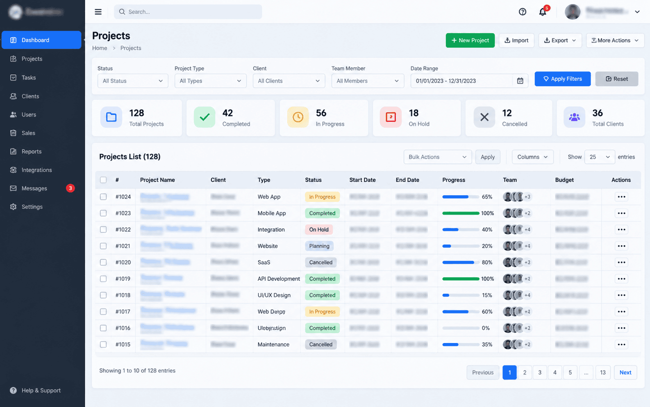This screenshot has width=650, height=407.
Task: Click the search magnifier icon
Action: pos(122,12)
